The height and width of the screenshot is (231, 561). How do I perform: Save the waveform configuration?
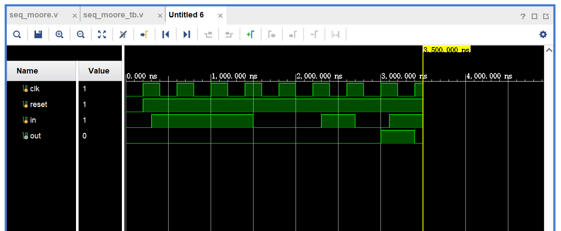pyautogui.click(x=38, y=34)
